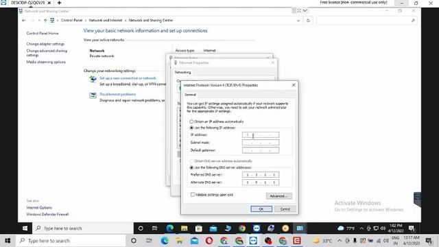Open Mail on the local bottom taskbar
Viewport: 439px width, 247px height.
194,241
